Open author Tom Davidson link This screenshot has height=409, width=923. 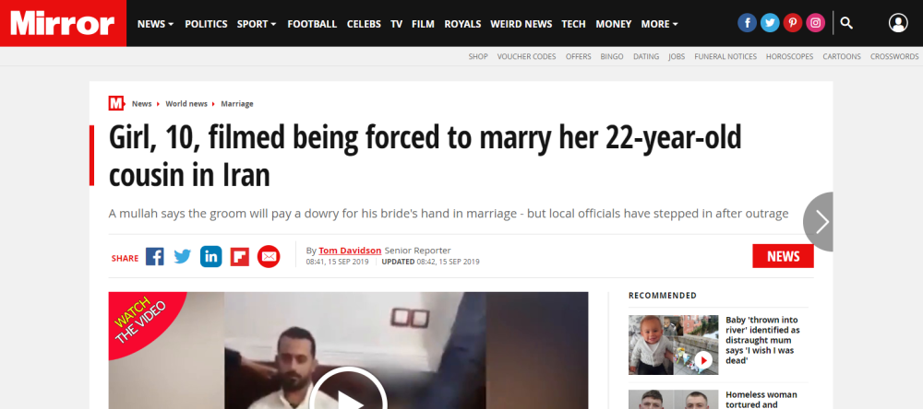pos(350,251)
